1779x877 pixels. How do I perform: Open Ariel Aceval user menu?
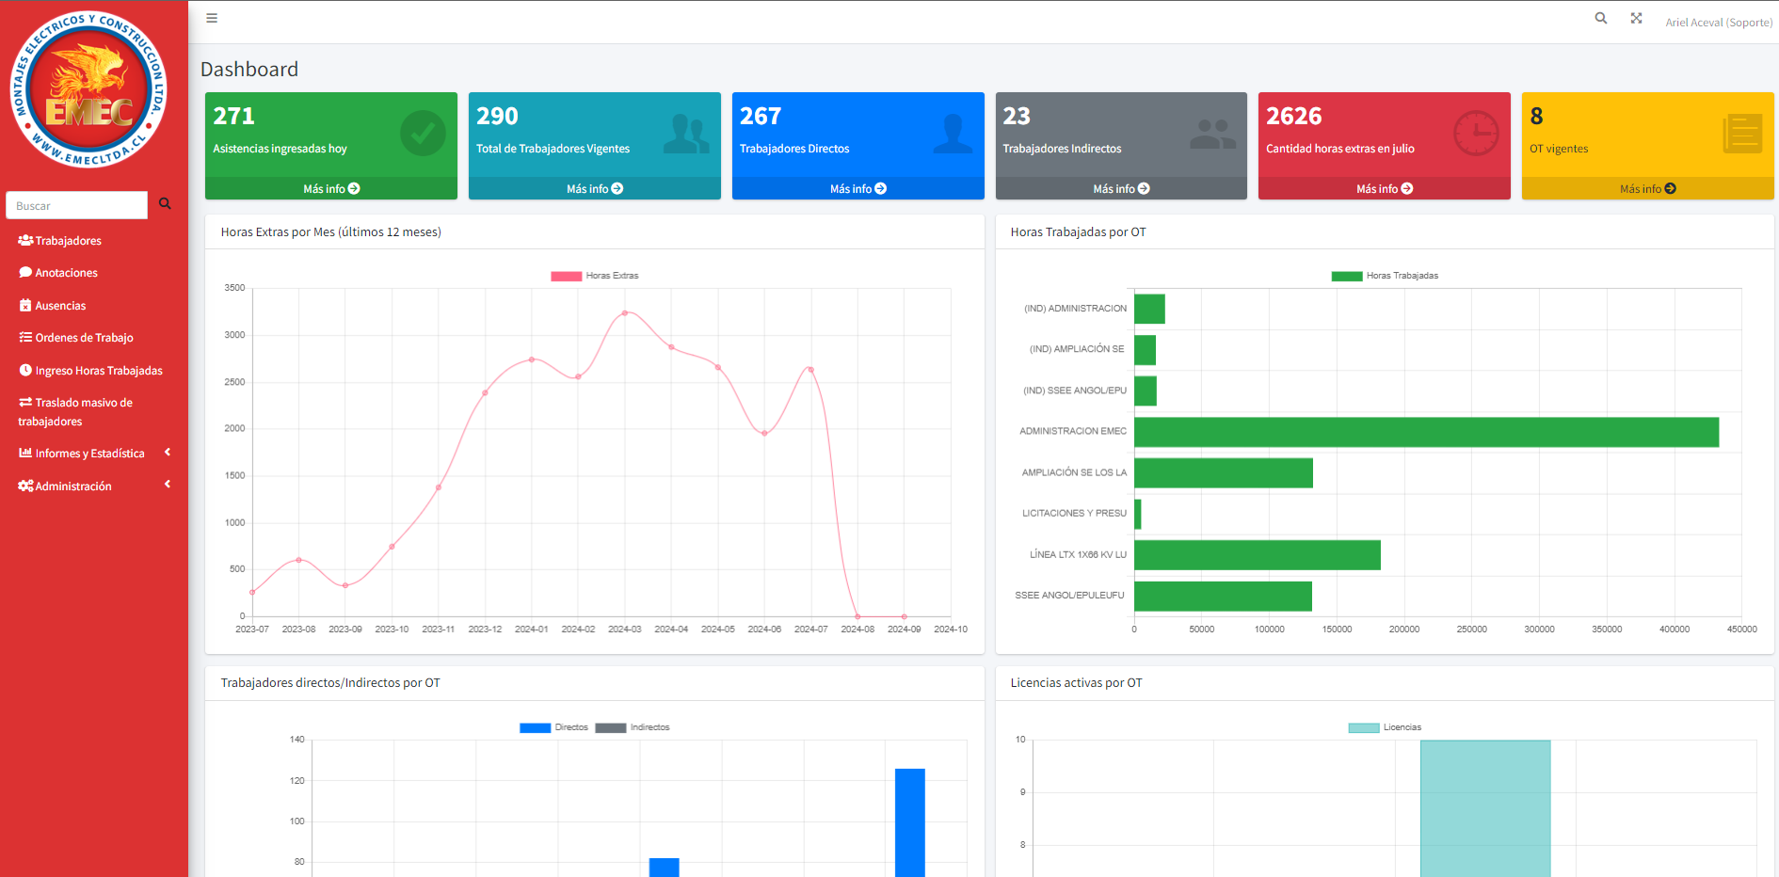point(1718,23)
